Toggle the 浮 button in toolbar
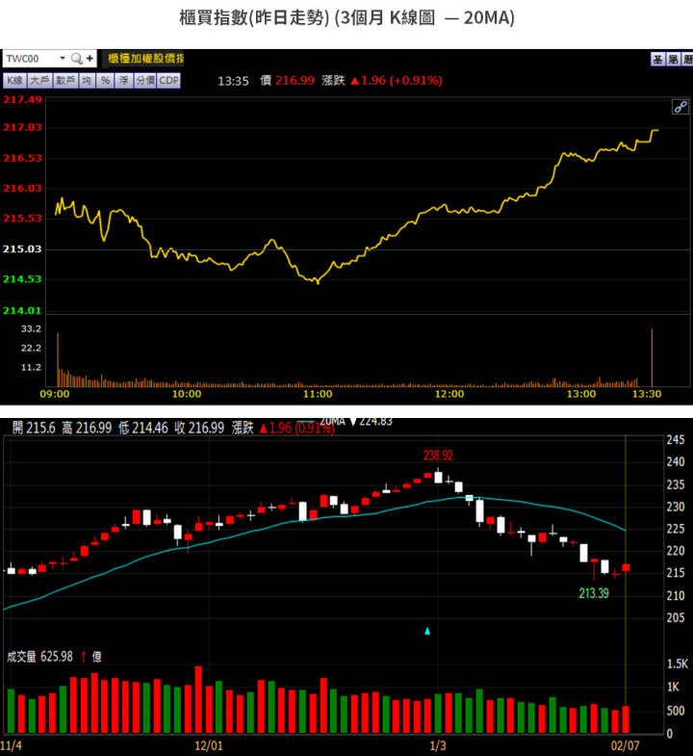 coord(123,81)
